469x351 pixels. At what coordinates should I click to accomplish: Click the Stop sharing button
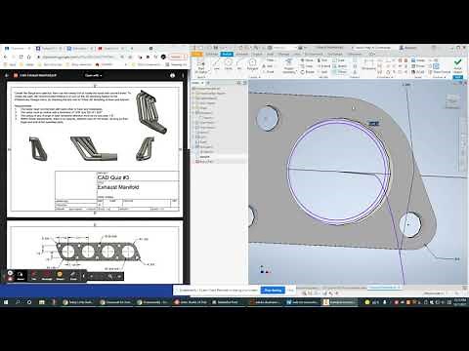pyautogui.click(x=273, y=290)
